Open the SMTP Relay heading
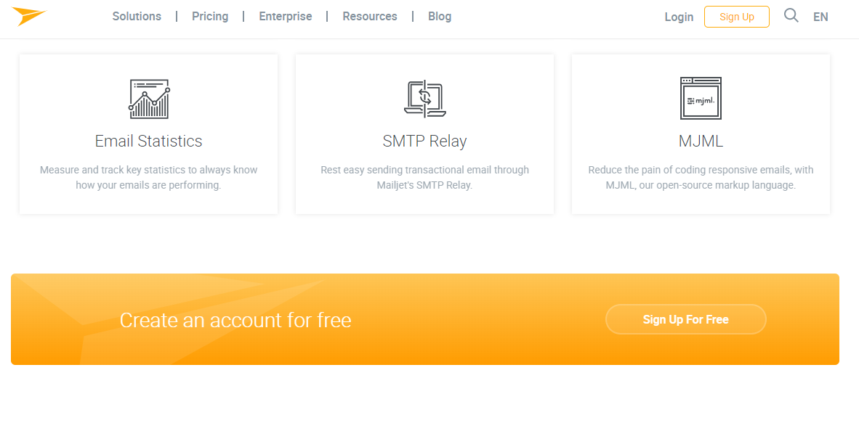859x423 pixels. point(424,141)
